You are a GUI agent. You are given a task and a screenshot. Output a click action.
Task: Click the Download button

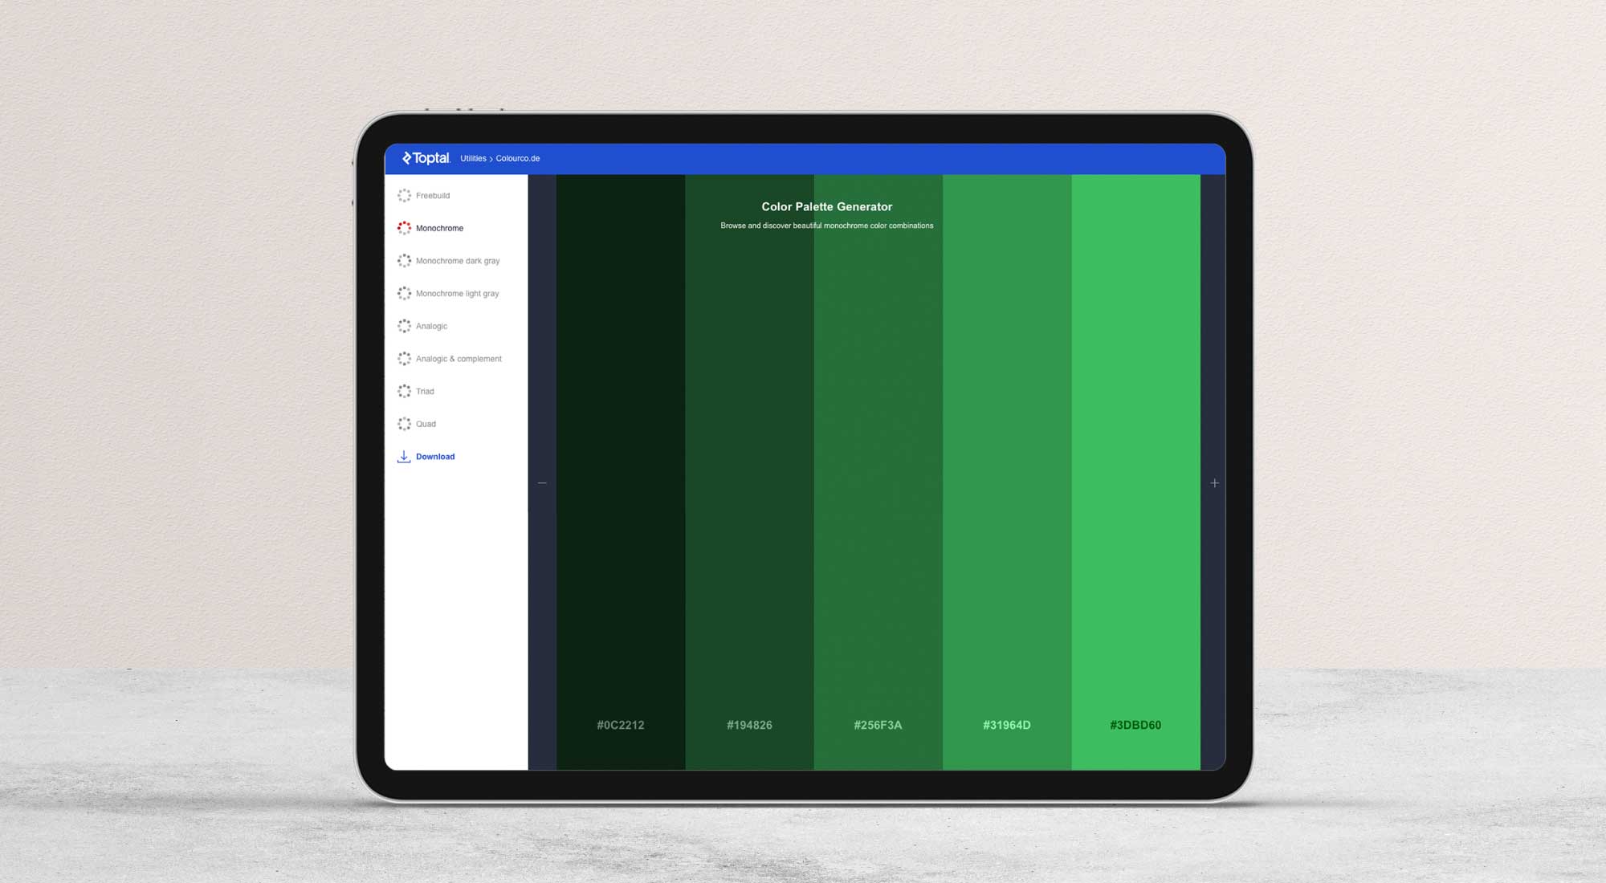434,456
